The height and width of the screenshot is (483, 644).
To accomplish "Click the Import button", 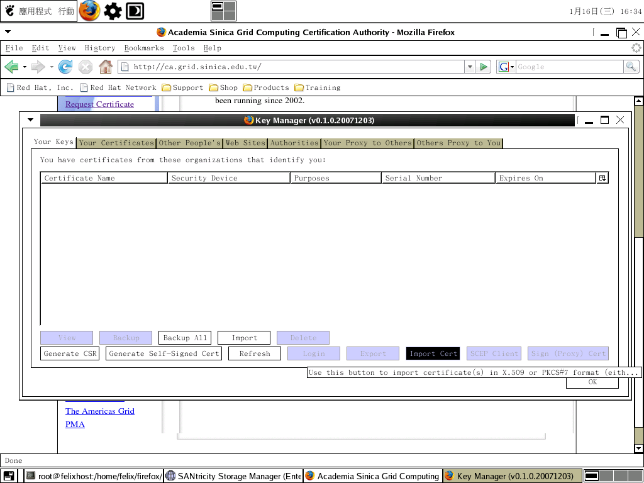I will [244, 338].
